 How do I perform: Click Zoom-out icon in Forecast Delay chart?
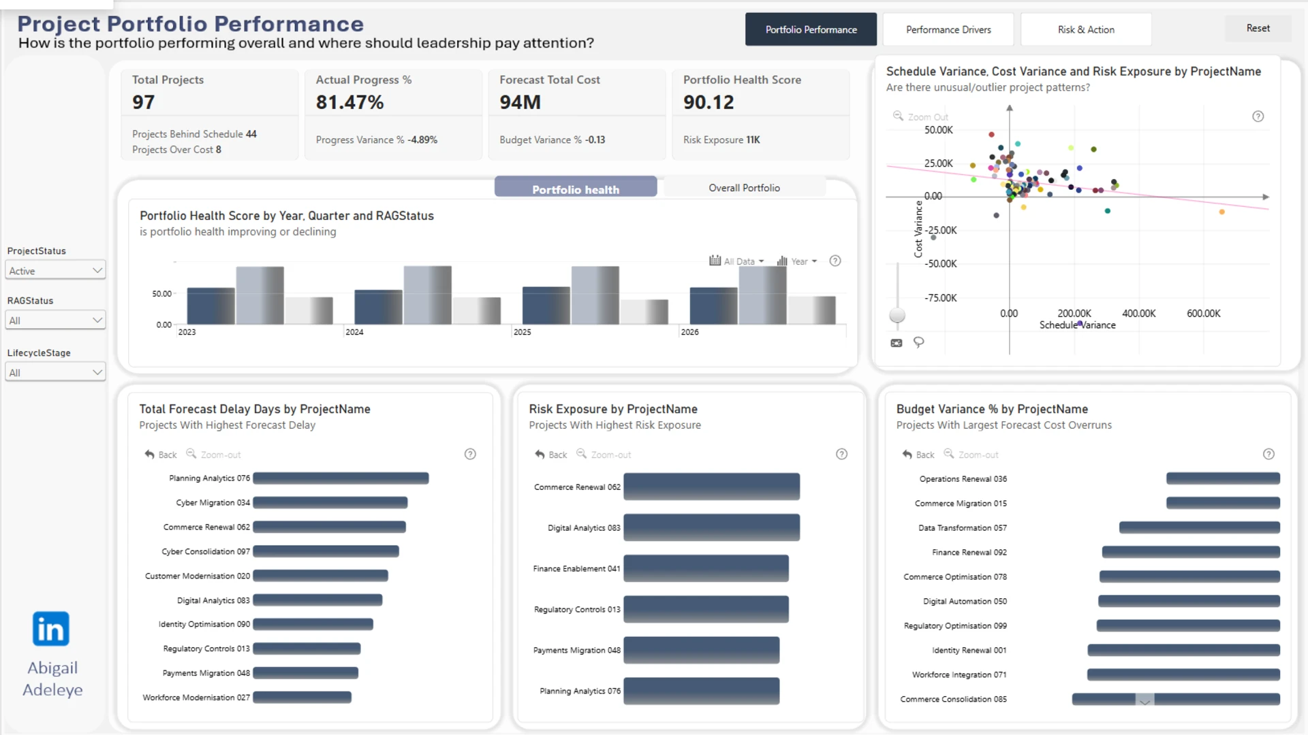(191, 453)
